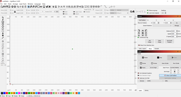Select the Rectangle tool in left toolbar
The width and height of the screenshot is (181, 97).
pyautogui.click(x=3, y=22)
